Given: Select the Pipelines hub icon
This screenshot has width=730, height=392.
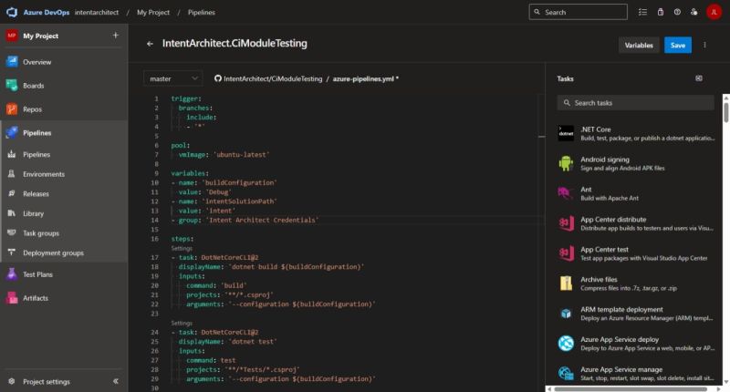Looking at the screenshot, I should [12, 132].
